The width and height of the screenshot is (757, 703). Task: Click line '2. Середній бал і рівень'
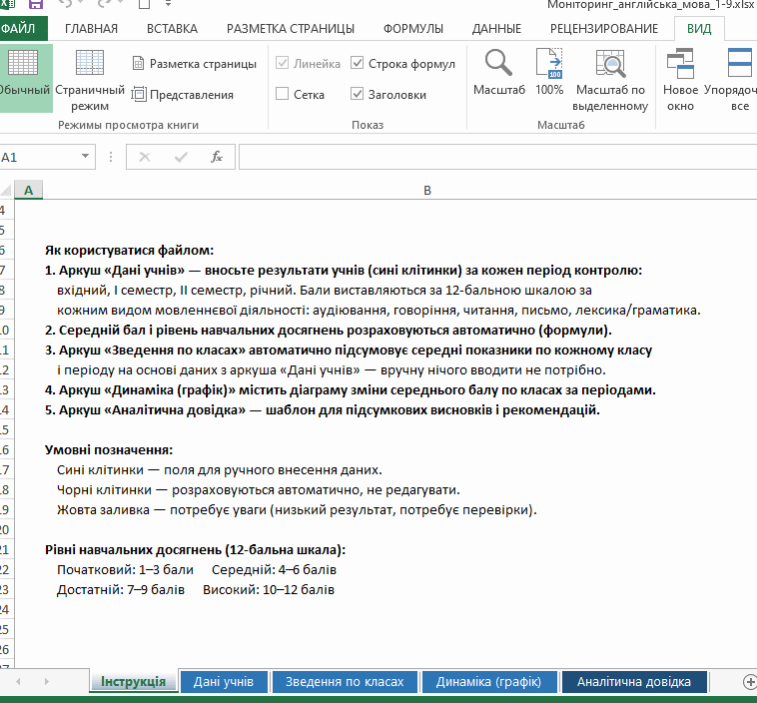329,331
